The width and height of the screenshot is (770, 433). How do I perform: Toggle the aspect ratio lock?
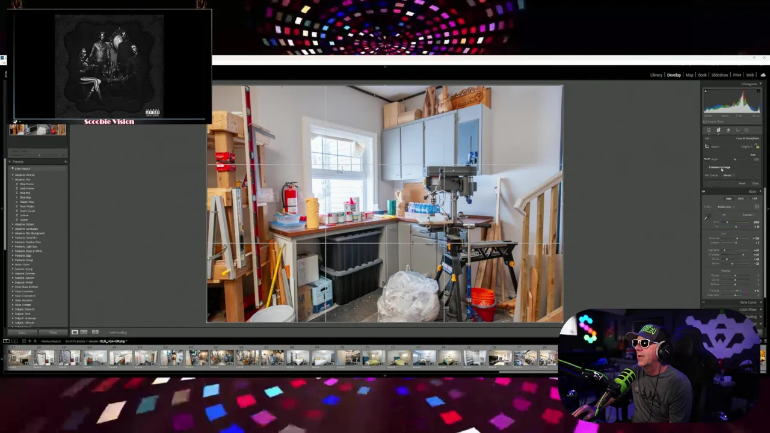click(757, 146)
